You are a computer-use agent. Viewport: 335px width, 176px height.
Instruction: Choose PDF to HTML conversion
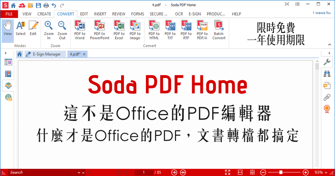154,30
